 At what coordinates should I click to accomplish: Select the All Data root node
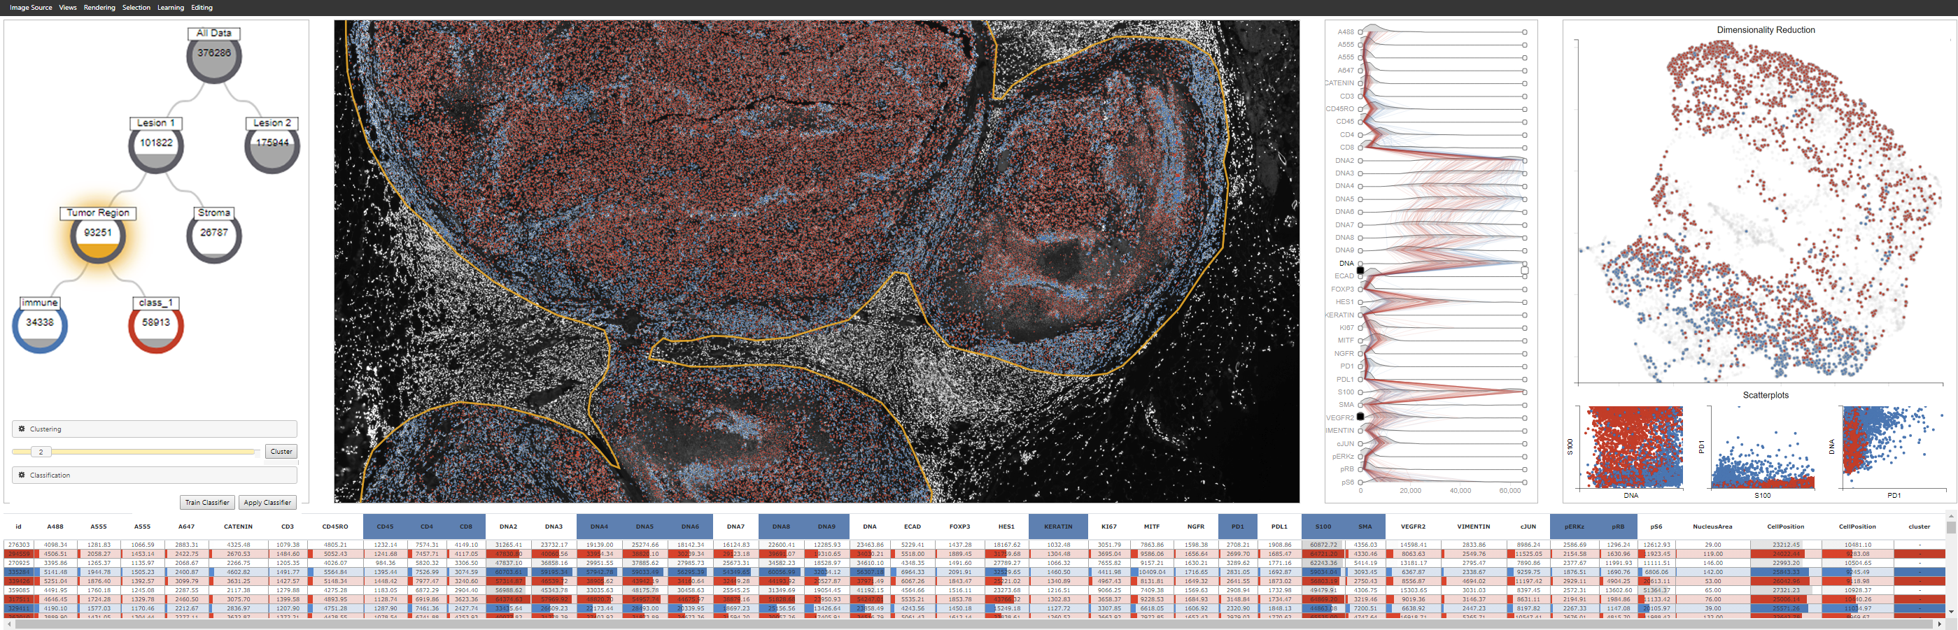coord(213,55)
